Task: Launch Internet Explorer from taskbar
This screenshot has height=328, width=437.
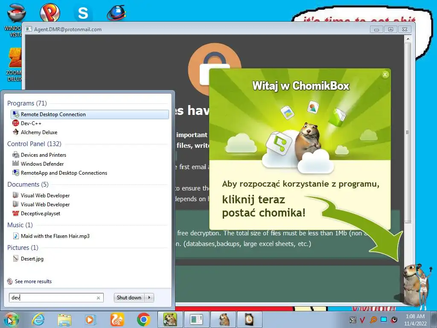Action: 38,319
